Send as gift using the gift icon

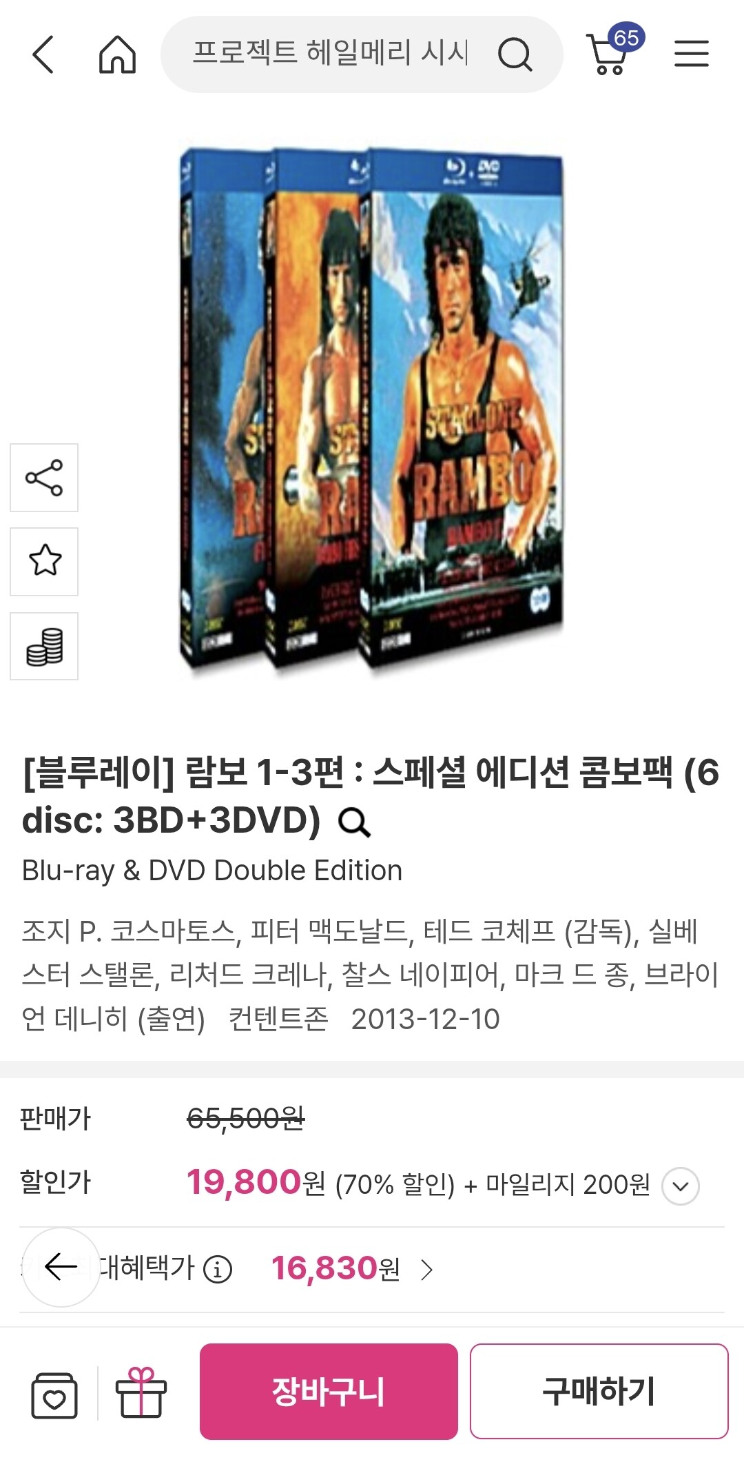coord(141,1393)
